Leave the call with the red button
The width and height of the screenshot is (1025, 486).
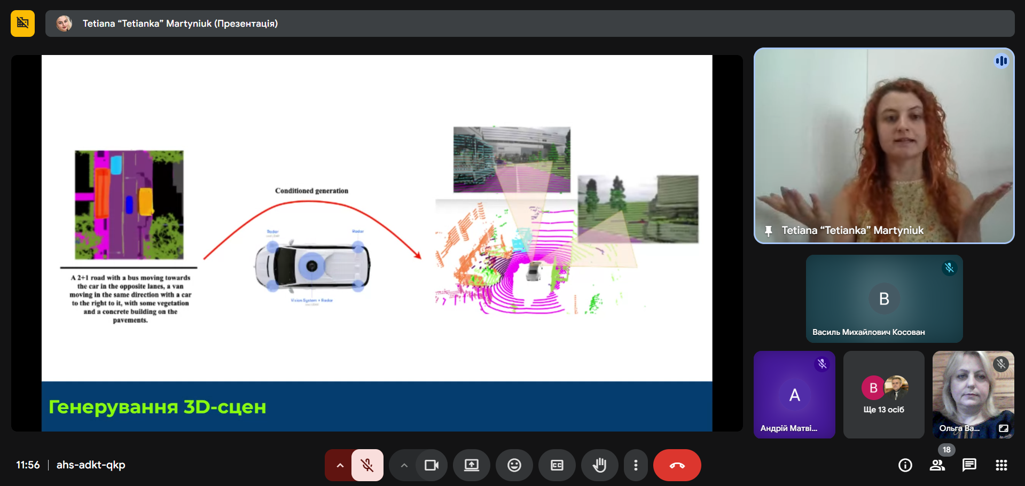677,465
